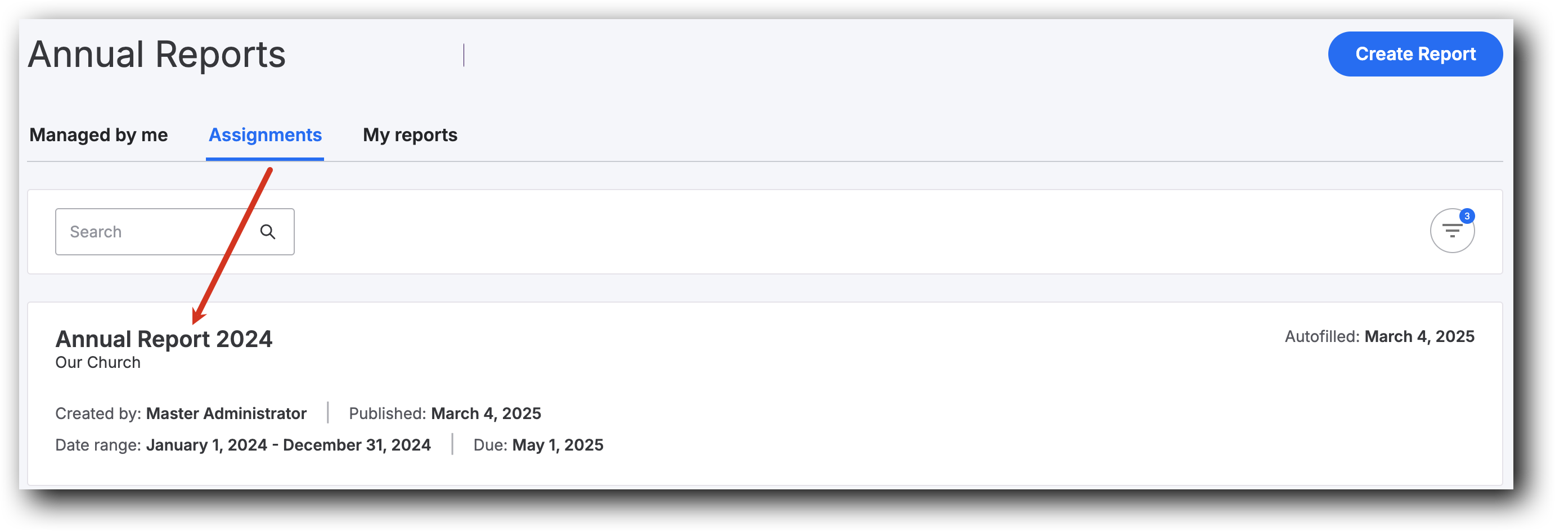Click the filter count badge showing 3
This screenshot has width=1555, height=531.
[x=1466, y=216]
